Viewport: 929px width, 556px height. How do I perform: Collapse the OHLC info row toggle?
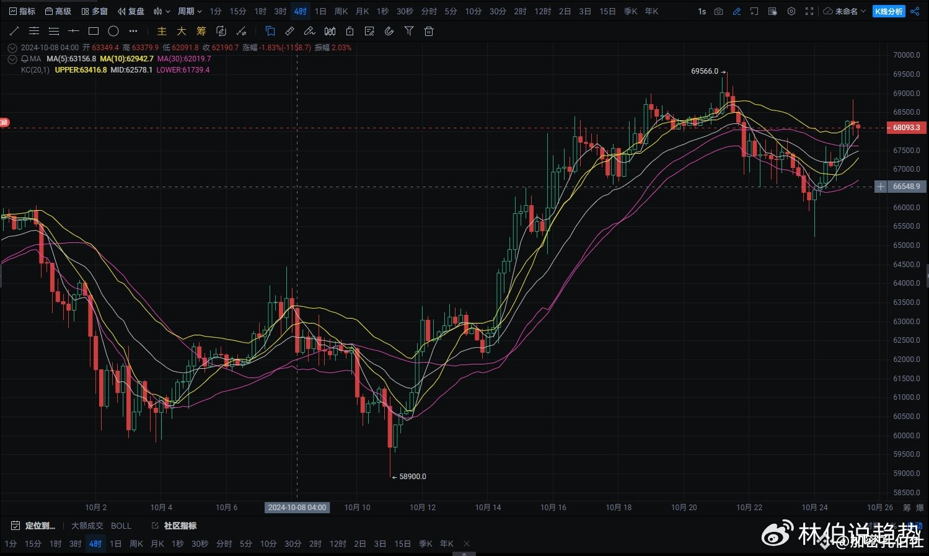pos(12,48)
